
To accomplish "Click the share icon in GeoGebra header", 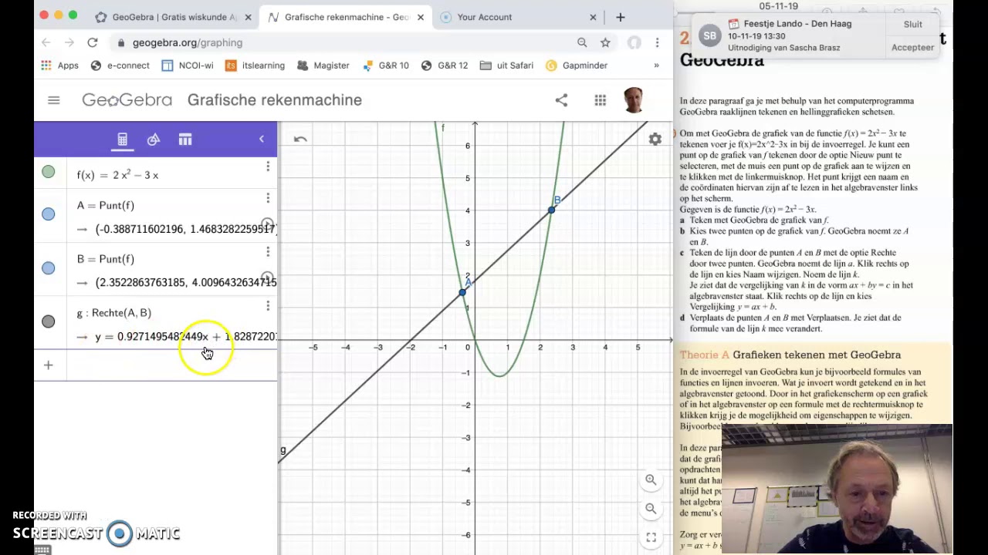I will 561,100.
